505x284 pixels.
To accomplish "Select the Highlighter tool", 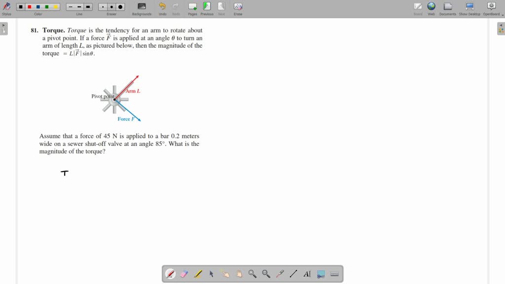I will point(197,274).
